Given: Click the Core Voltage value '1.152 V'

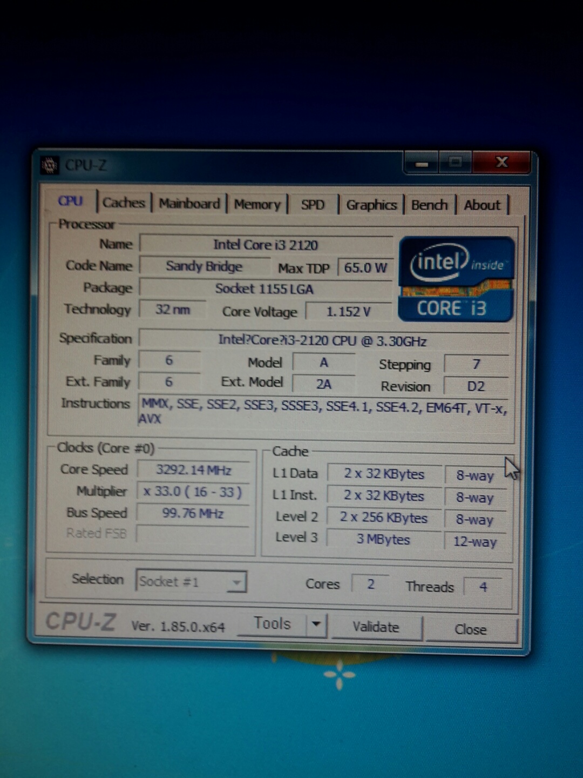Looking at the screenshot, I should 349,311.
